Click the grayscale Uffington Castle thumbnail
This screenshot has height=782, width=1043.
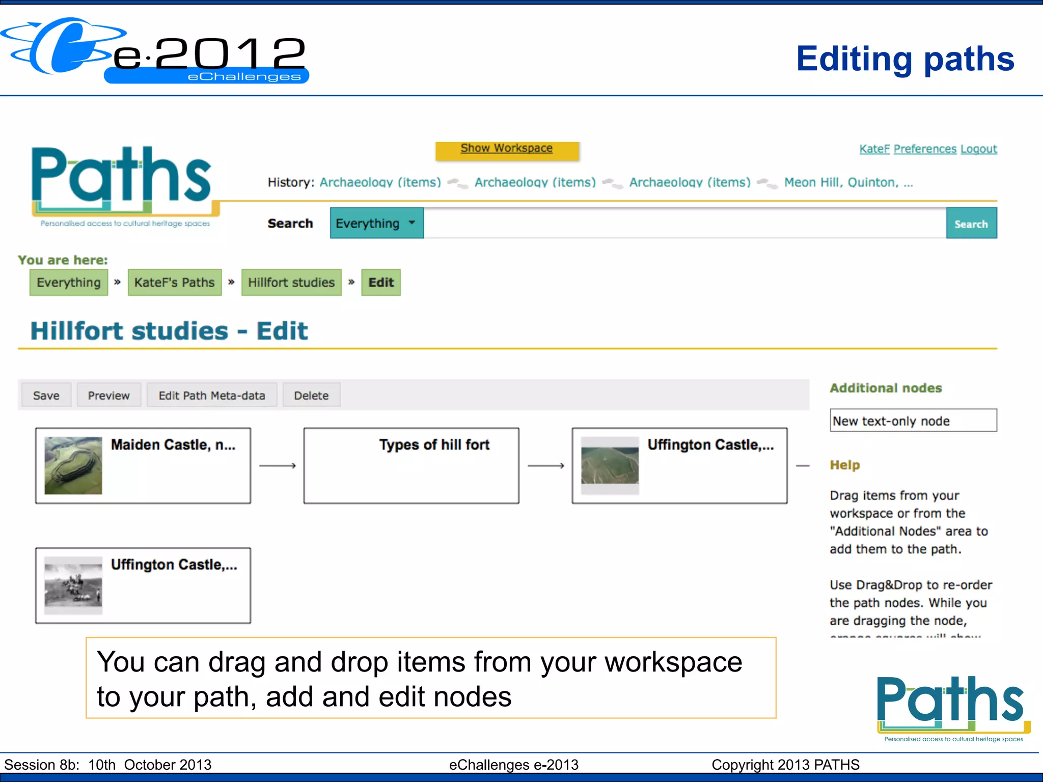73,585
